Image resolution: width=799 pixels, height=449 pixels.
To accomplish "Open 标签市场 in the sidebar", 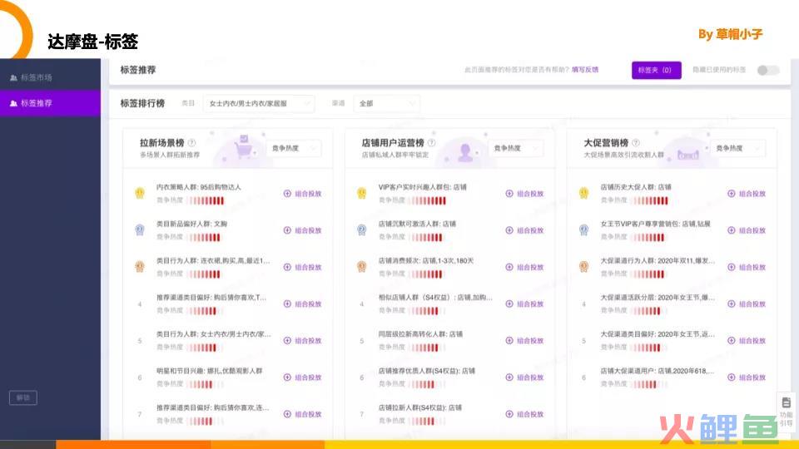I will tap(50, 78).
